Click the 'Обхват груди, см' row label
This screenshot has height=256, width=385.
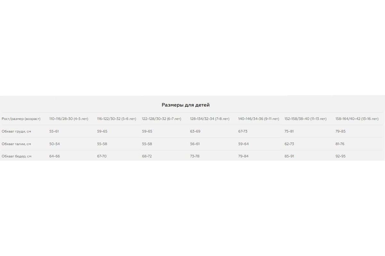pyautogui.click(x=16, y=131)
